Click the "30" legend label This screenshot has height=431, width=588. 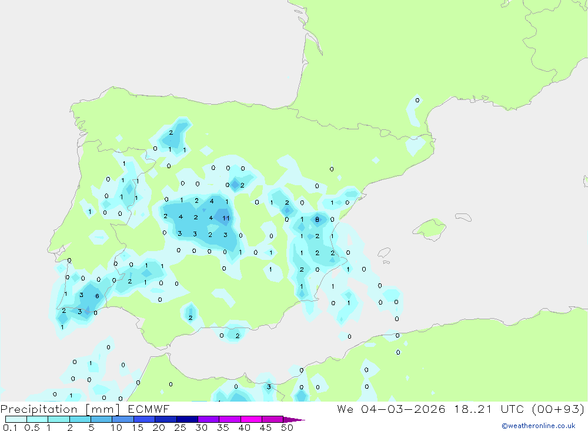tap(202, 427)
